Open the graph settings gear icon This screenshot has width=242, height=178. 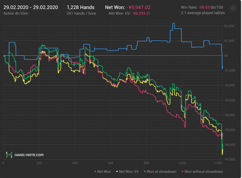(x=233, y=8)
